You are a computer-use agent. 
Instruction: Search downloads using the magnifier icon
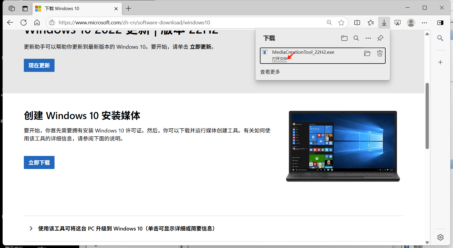click(x=356, y=38)
